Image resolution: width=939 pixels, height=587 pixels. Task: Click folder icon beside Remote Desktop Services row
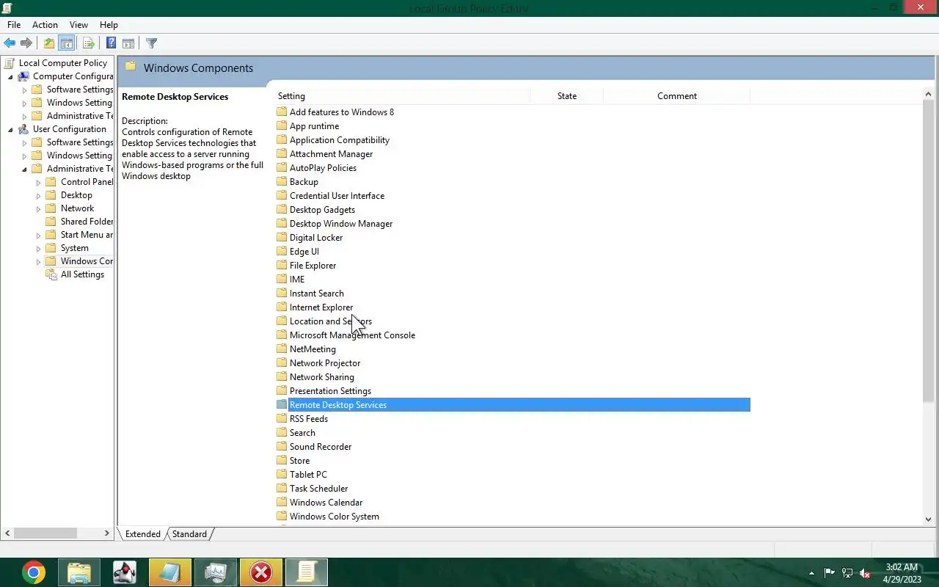(282, 405)
